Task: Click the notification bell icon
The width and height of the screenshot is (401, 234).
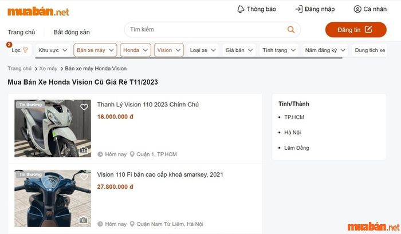Action: [x=241, y=9]
